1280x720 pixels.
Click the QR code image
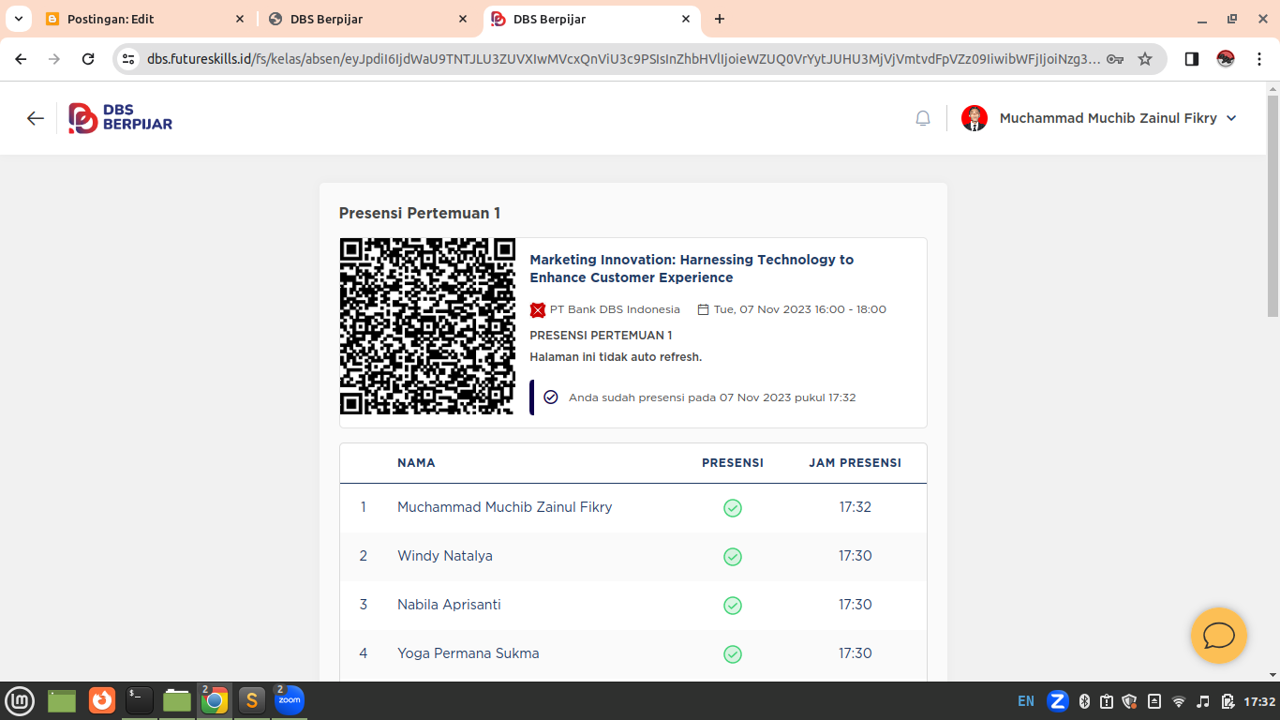pos(427,326)
